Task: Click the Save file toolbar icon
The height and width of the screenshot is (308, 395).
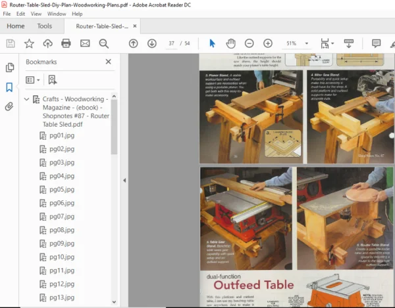Action: pos(11,43)
